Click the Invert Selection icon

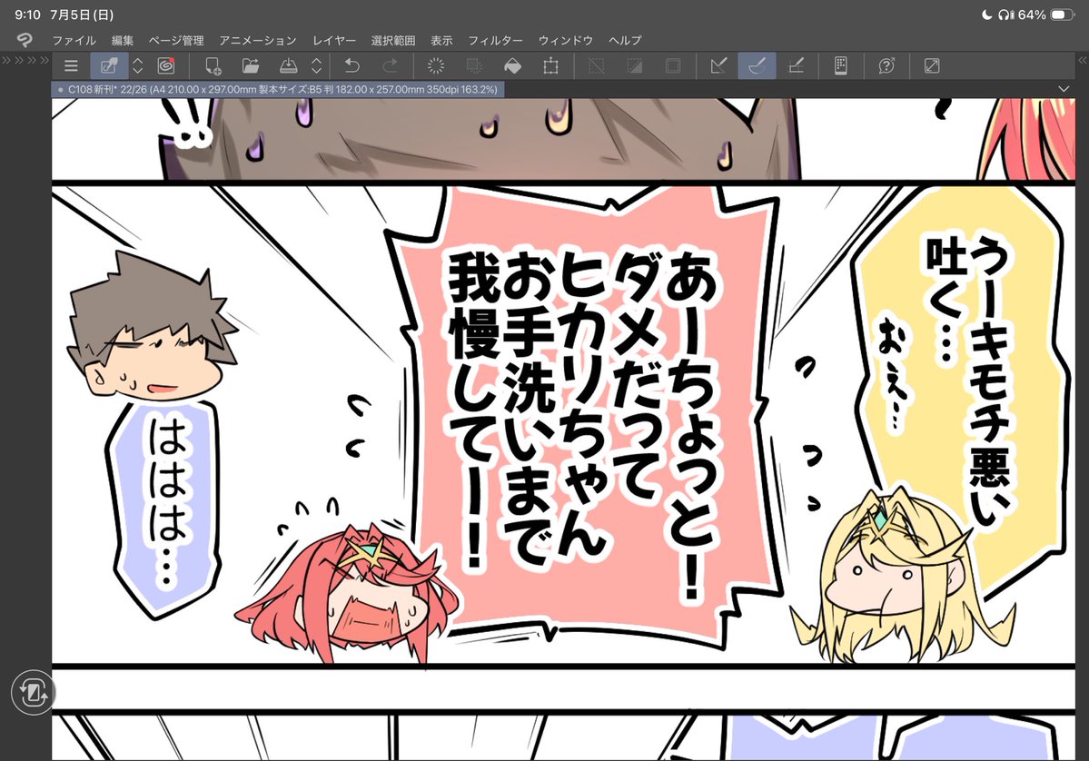pyautogui.click(x=635, y=66)
